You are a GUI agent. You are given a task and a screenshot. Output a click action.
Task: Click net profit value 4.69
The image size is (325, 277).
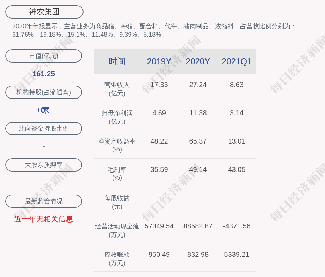pos(159,113)
